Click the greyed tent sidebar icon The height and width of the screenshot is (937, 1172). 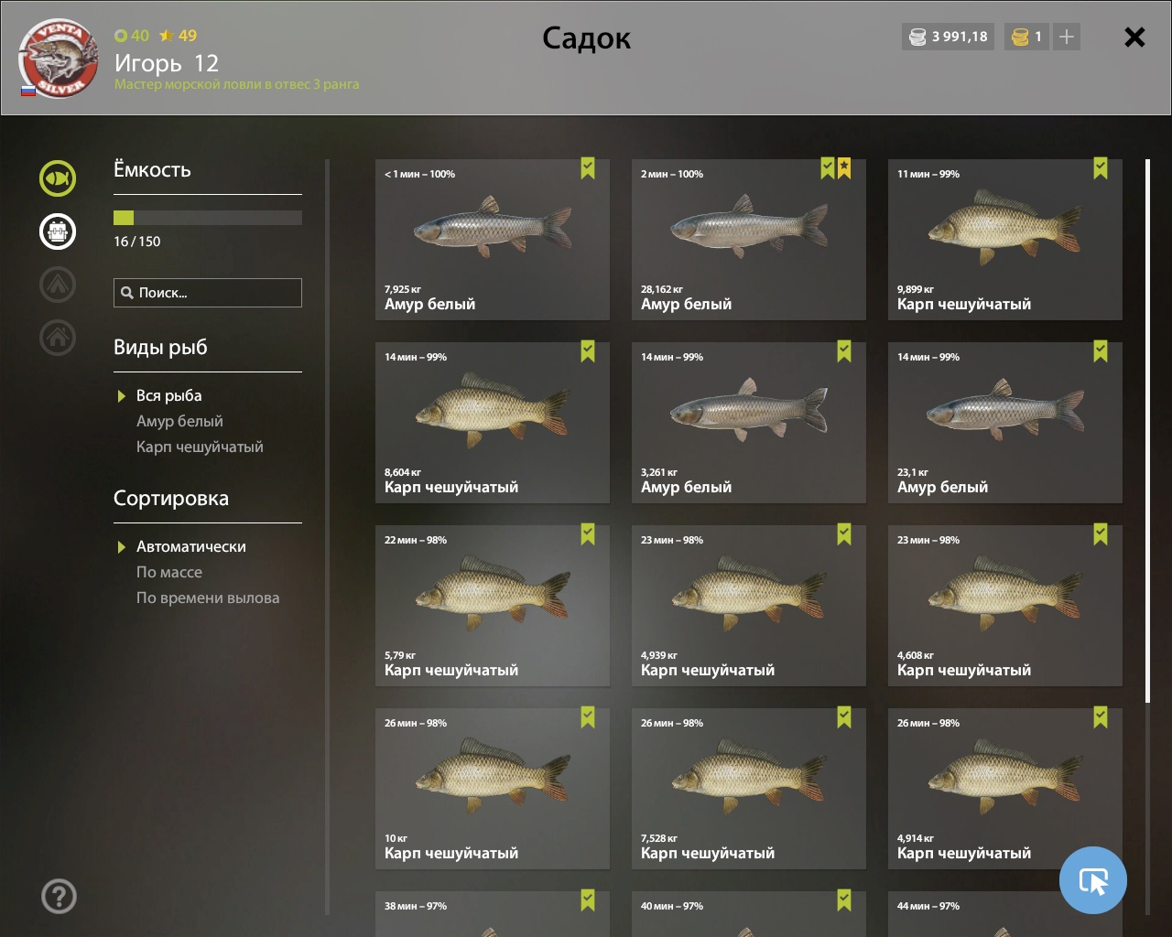point(58,285)
